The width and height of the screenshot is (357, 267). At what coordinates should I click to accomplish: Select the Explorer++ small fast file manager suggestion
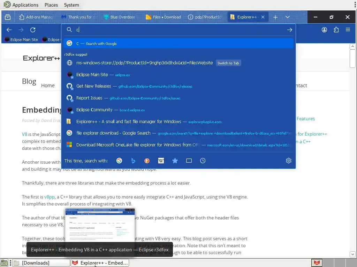click(x=179, y=122)
